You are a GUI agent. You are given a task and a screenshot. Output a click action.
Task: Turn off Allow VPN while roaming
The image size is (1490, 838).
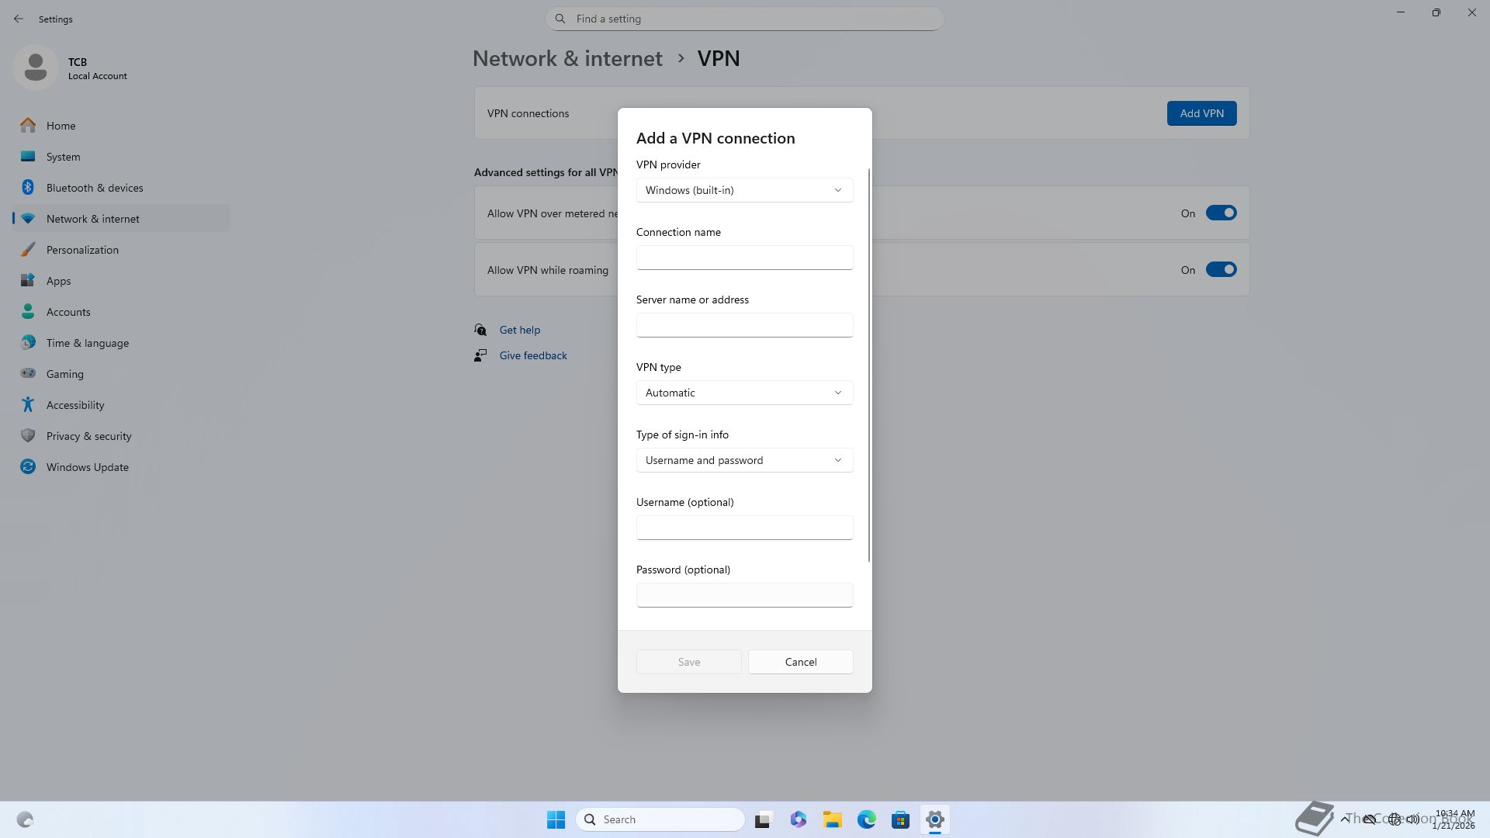(x=1221, y=270)
